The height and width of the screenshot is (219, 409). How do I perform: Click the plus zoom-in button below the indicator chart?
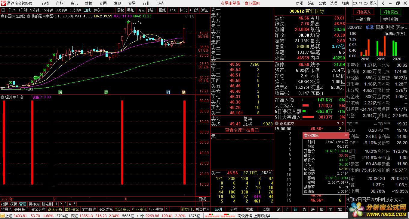click(199, 204)
